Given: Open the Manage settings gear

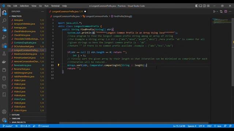Looking at the screenshot, I should pos(4,120).
